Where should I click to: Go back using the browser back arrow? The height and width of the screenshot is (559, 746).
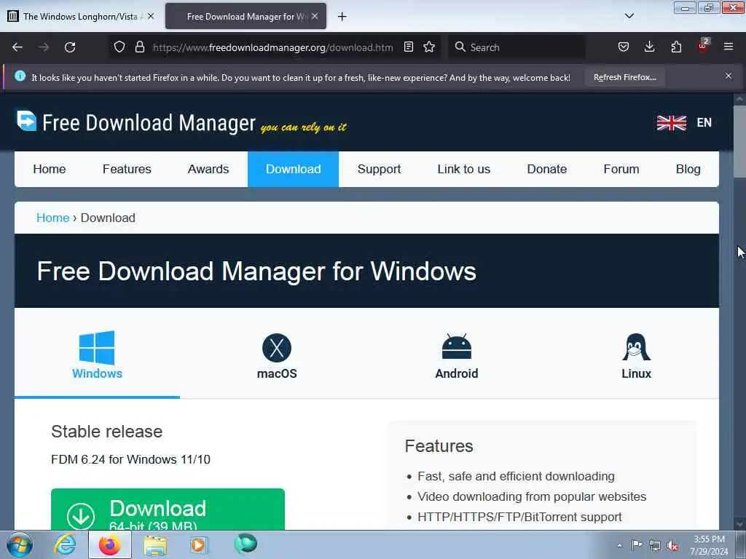pos(17,47)
